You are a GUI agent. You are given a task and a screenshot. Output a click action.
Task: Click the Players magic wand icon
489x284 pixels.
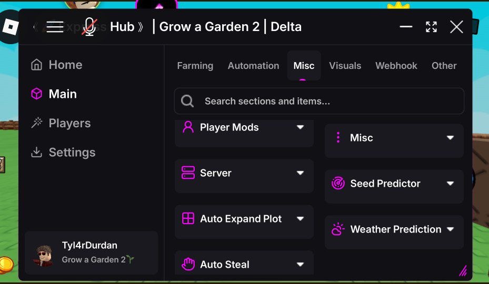click(x=36, y=123)
